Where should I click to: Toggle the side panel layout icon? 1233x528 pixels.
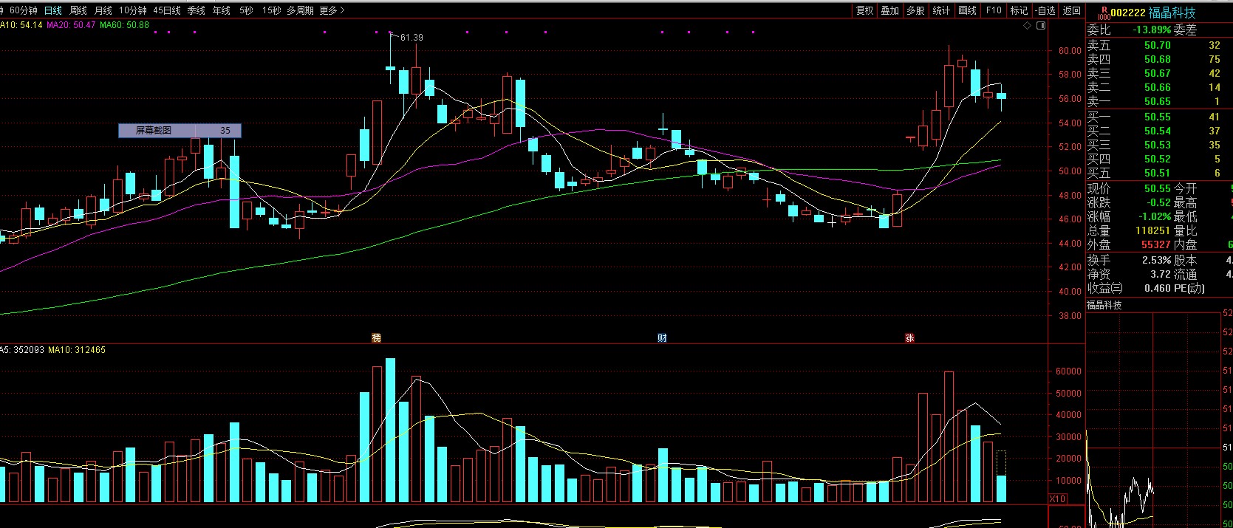(x=1041, y=26)
